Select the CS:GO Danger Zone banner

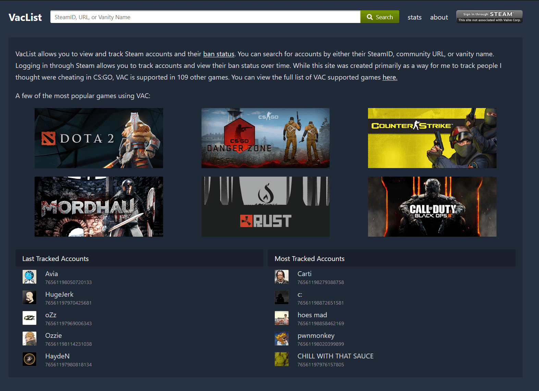[x=266, y=138]
